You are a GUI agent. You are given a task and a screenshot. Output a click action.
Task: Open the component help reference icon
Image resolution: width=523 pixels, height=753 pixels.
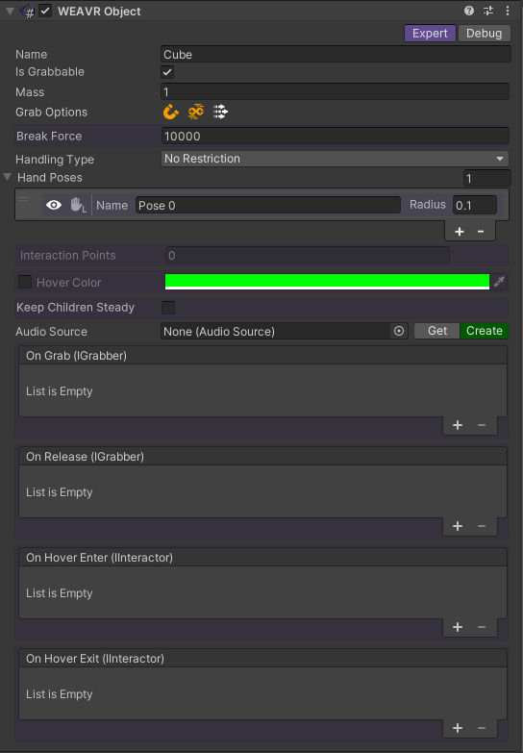point(469,11)
